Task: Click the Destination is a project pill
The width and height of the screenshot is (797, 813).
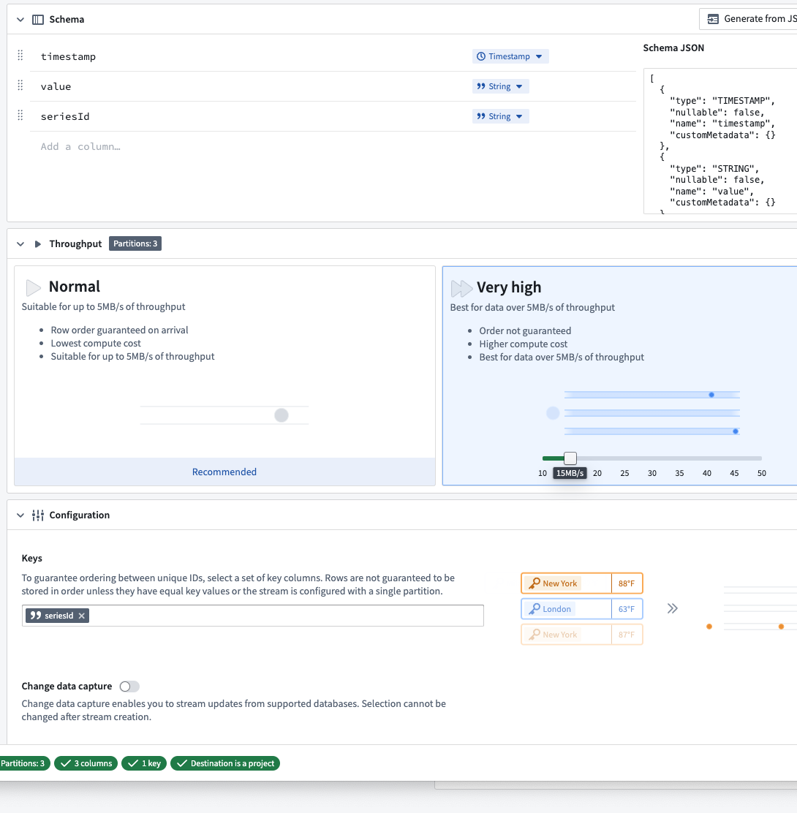Action: tap(225, 764)
